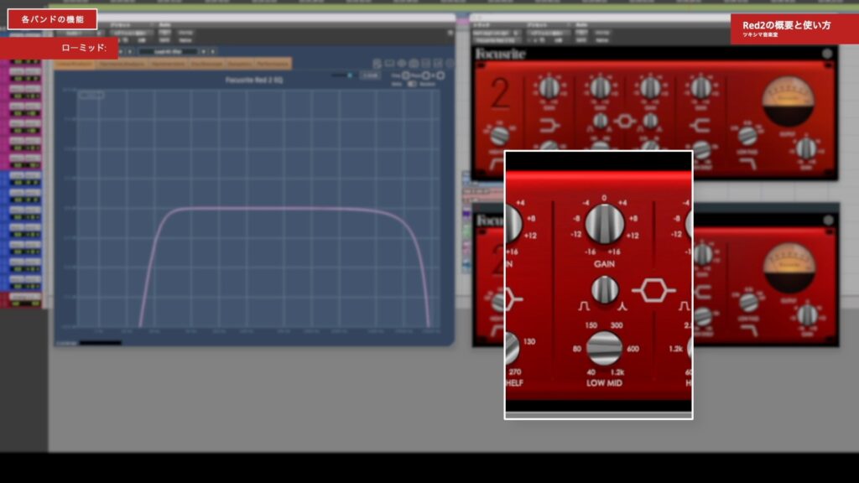Open the Performance tab in the analyzer
Viewport: 859px width, 483px height.
[273, 64]
